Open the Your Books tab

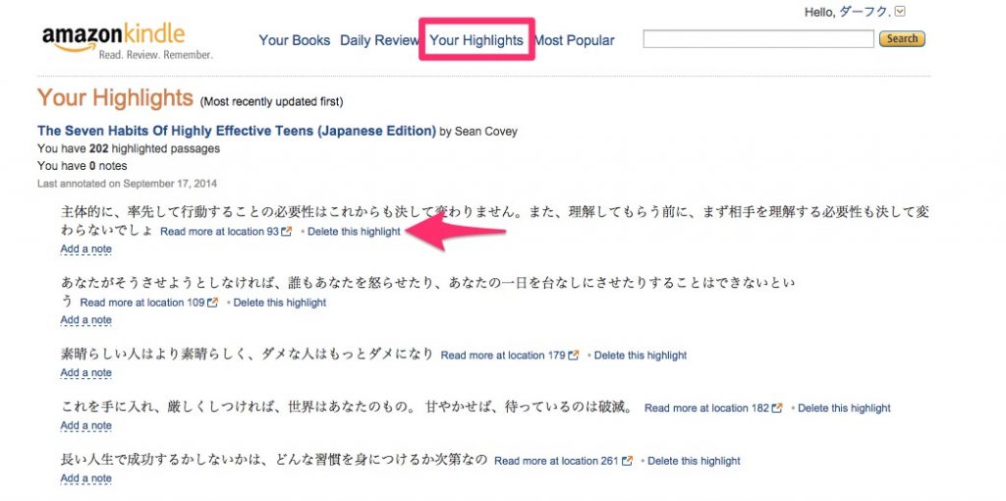tap(295, 40)
